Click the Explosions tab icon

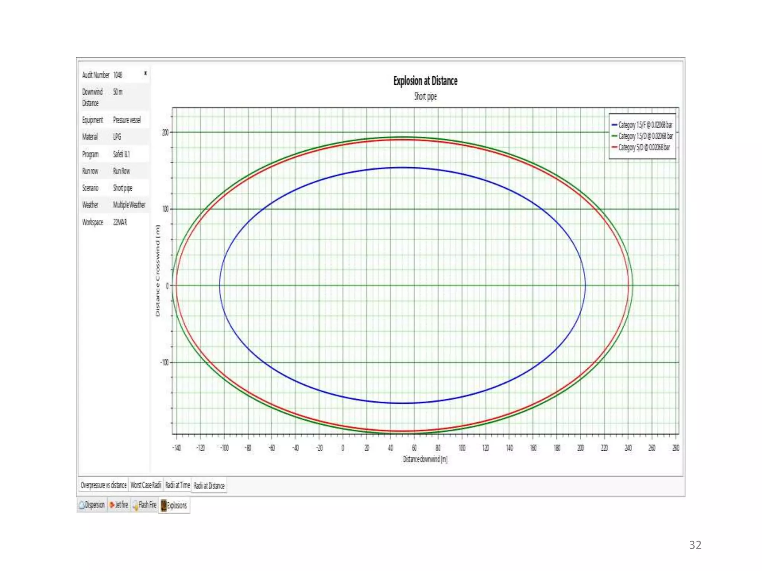(163, 505)
